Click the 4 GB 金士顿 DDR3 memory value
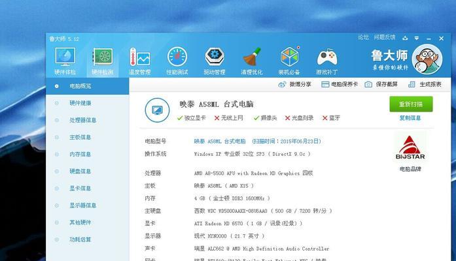Image resolution: width=456 pixels, height=261 pixels. click(232, 198)
